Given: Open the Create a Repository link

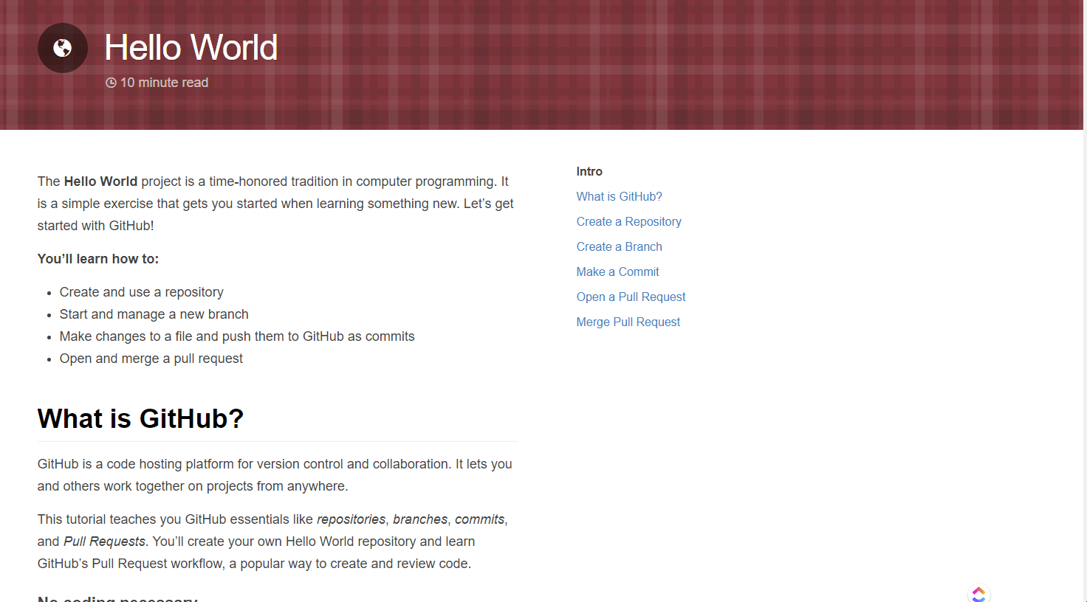Looking at the screenshot, I should 628,221.
